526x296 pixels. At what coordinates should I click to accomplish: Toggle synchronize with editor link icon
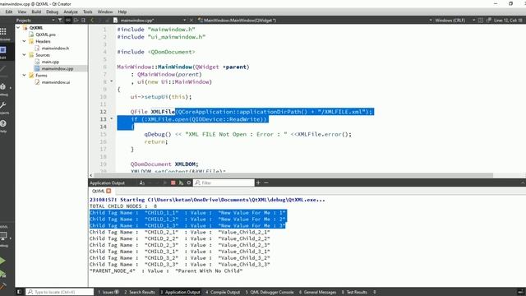[x=68, y=20]
